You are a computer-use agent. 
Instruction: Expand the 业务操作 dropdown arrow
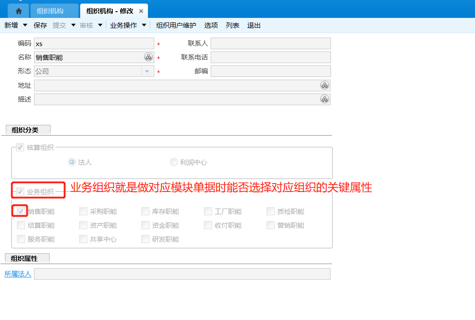coord(144,26)
